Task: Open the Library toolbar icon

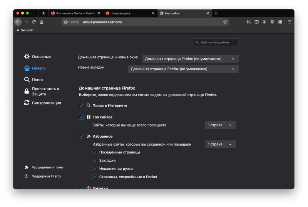Action: coord(249,22)
